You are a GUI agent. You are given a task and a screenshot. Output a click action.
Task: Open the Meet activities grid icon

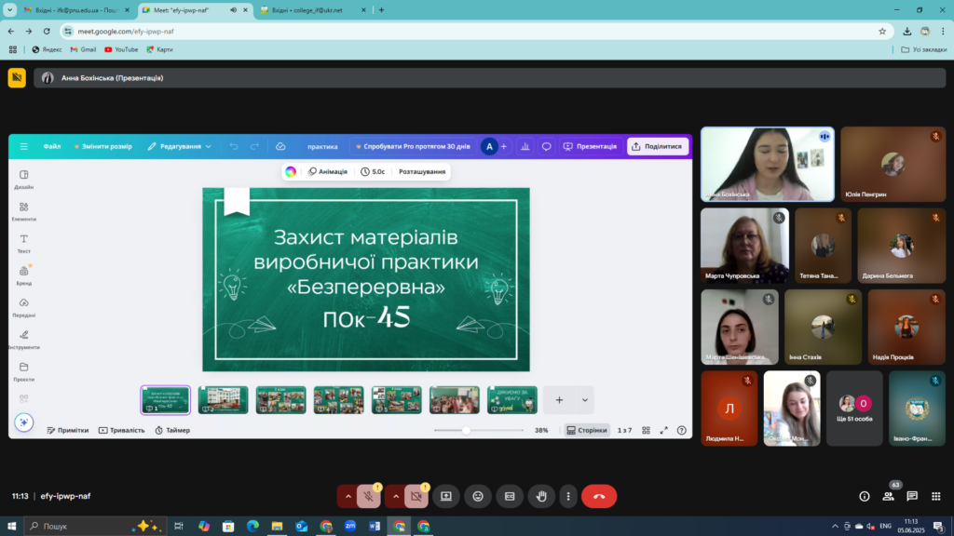point(937,496)
